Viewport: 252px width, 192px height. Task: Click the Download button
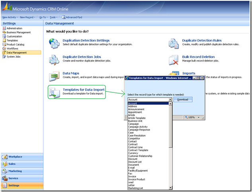pos(183,100)
